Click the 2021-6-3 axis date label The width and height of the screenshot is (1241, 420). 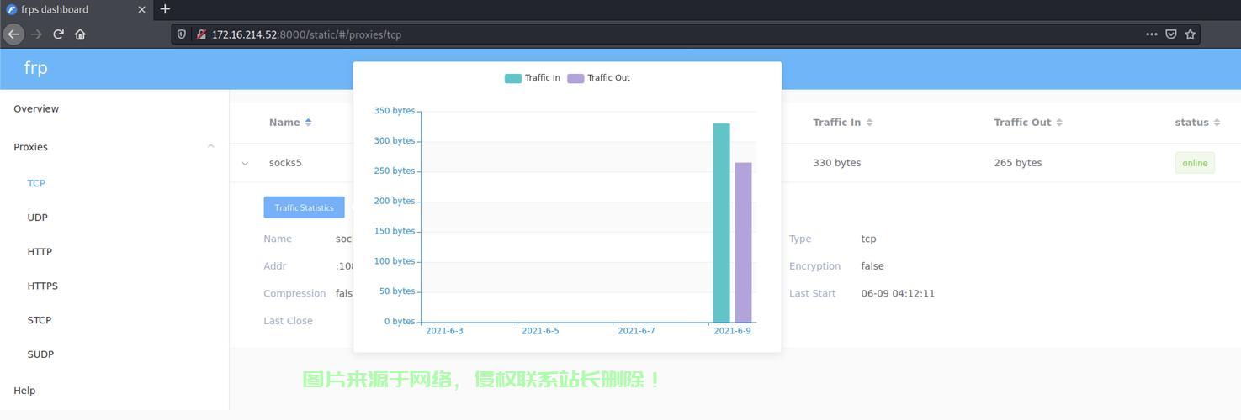pos(444,331)
